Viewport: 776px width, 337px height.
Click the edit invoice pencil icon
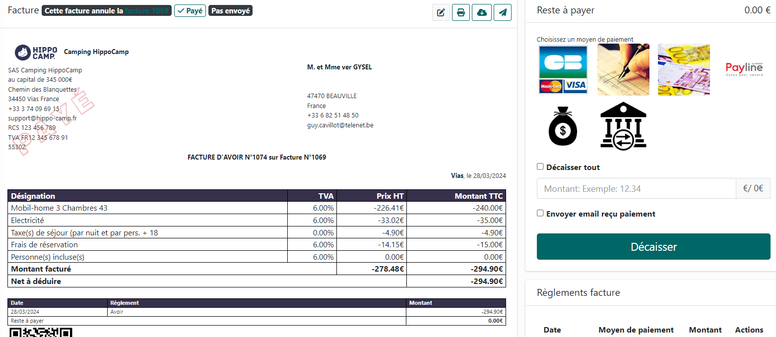tap(441, 12)
